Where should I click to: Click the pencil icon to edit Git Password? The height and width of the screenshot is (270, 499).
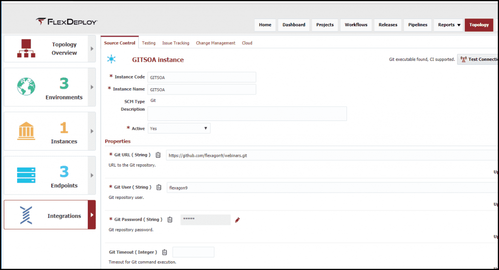point(237,220)
